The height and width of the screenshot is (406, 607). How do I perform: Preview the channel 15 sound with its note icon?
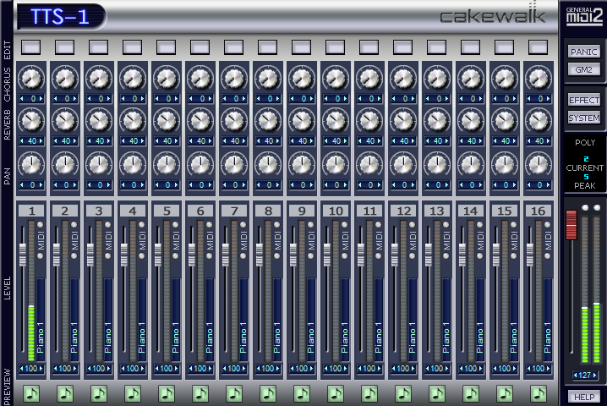tap(505, 393)
